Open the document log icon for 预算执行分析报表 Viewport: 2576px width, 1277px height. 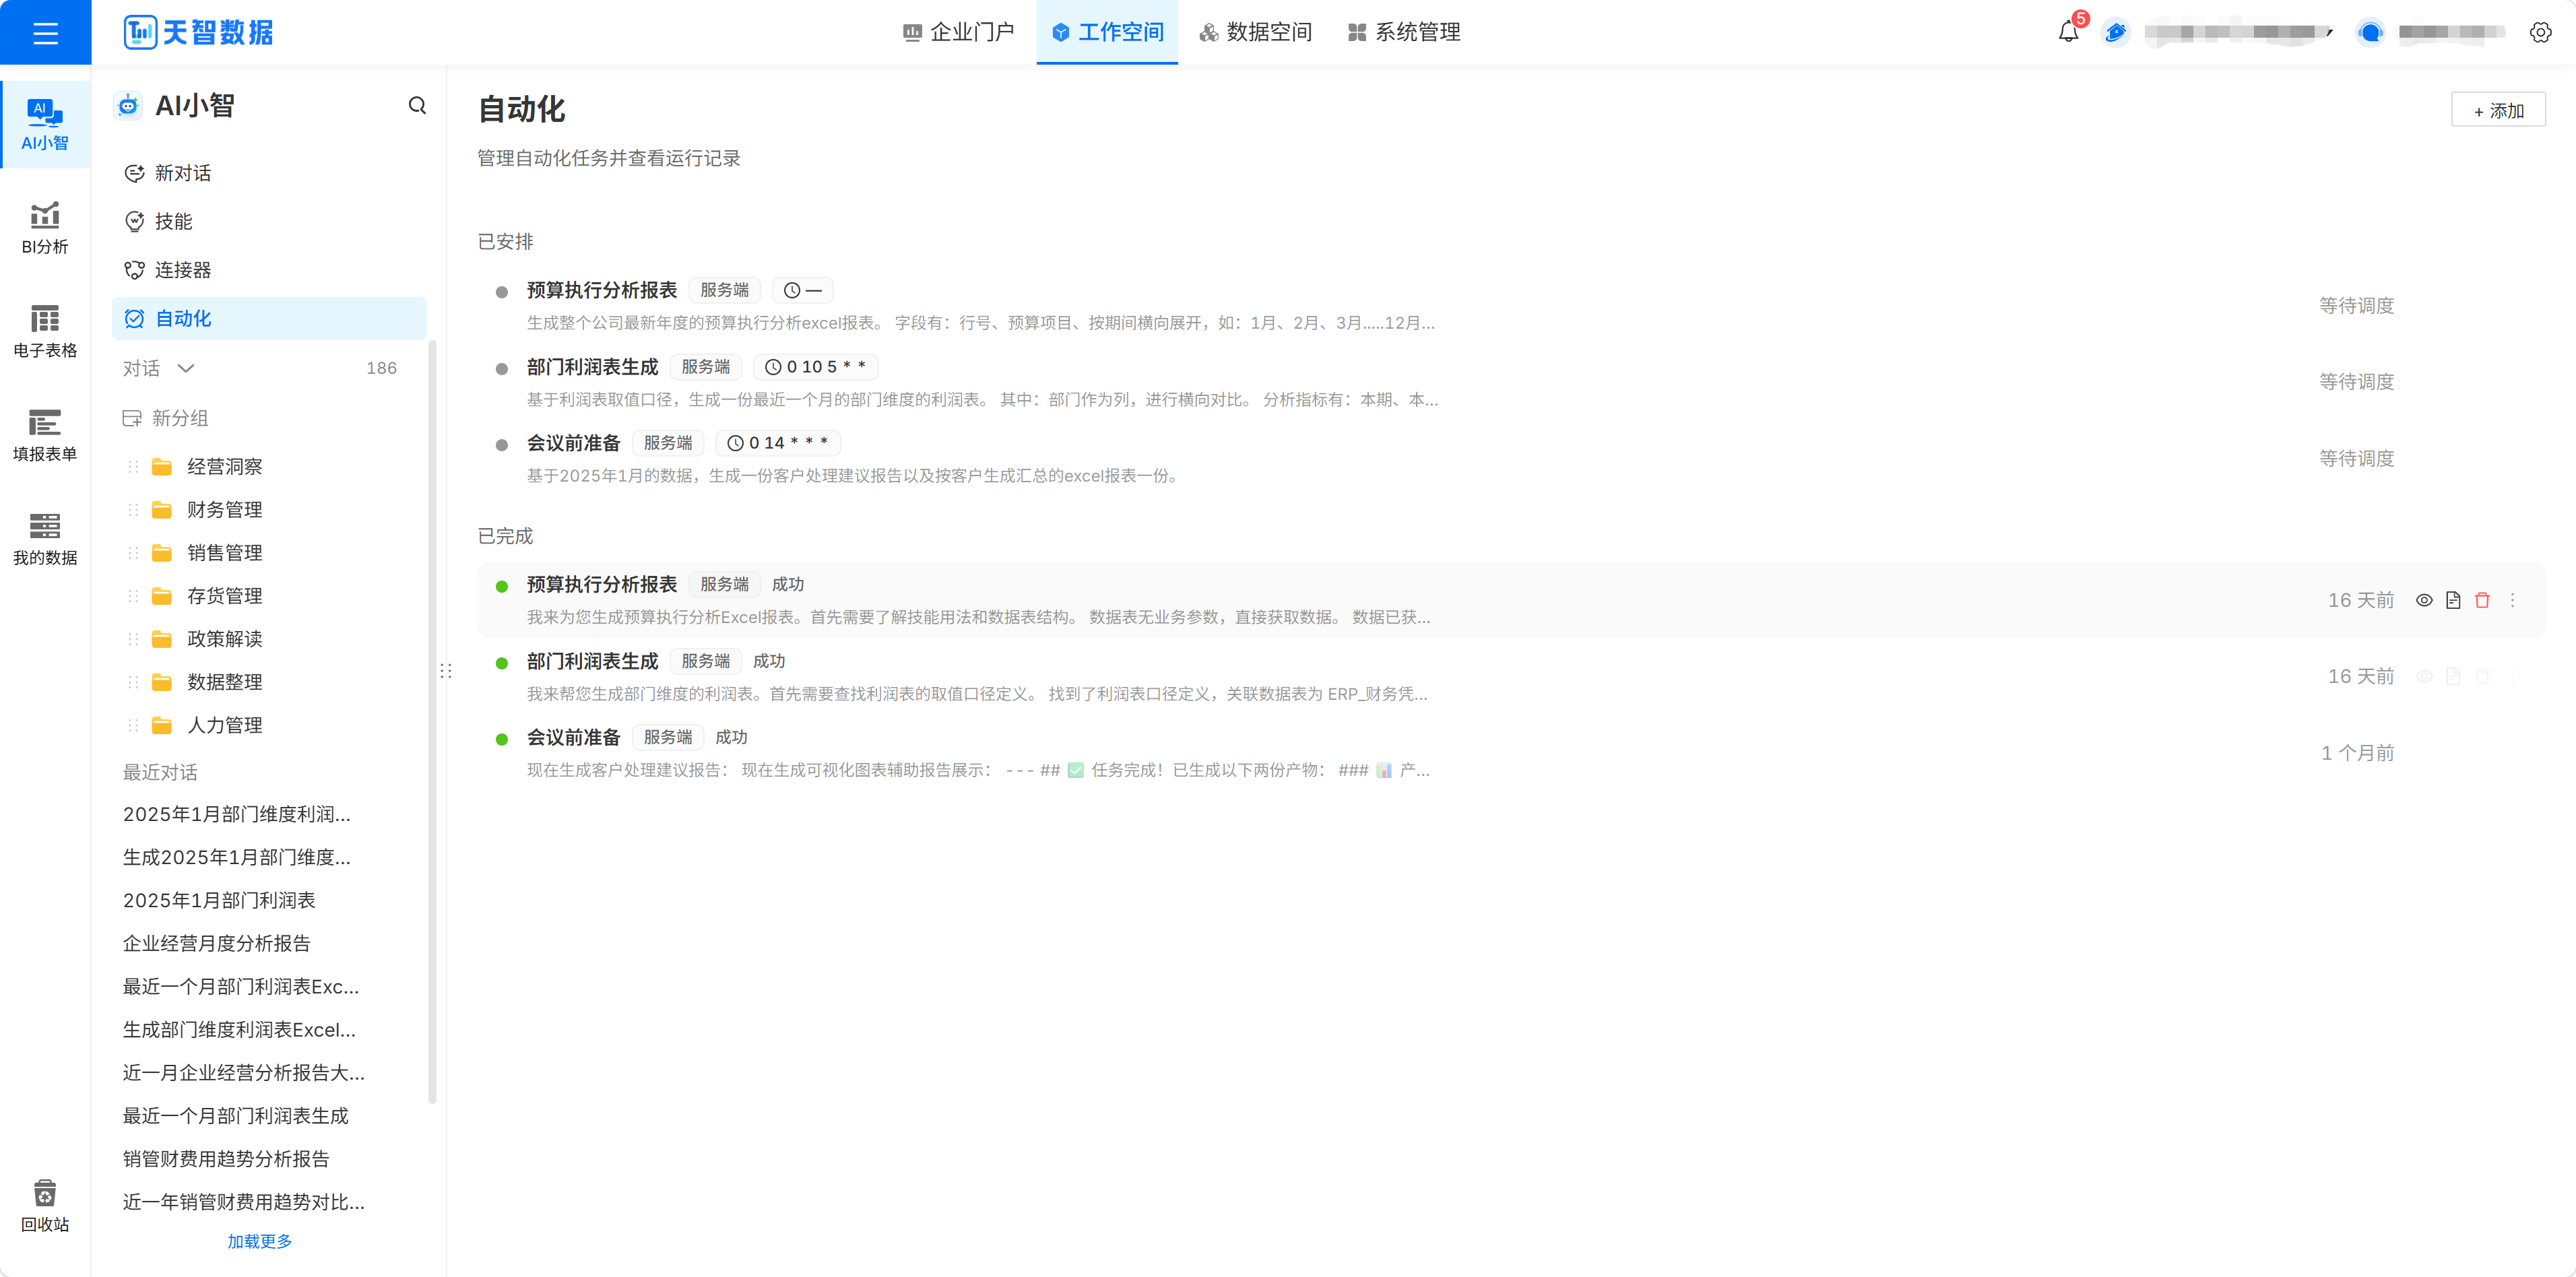point(2453,600)
